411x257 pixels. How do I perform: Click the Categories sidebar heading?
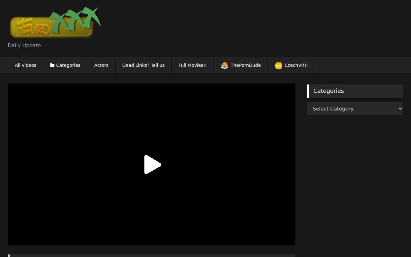tap(328, 91)
